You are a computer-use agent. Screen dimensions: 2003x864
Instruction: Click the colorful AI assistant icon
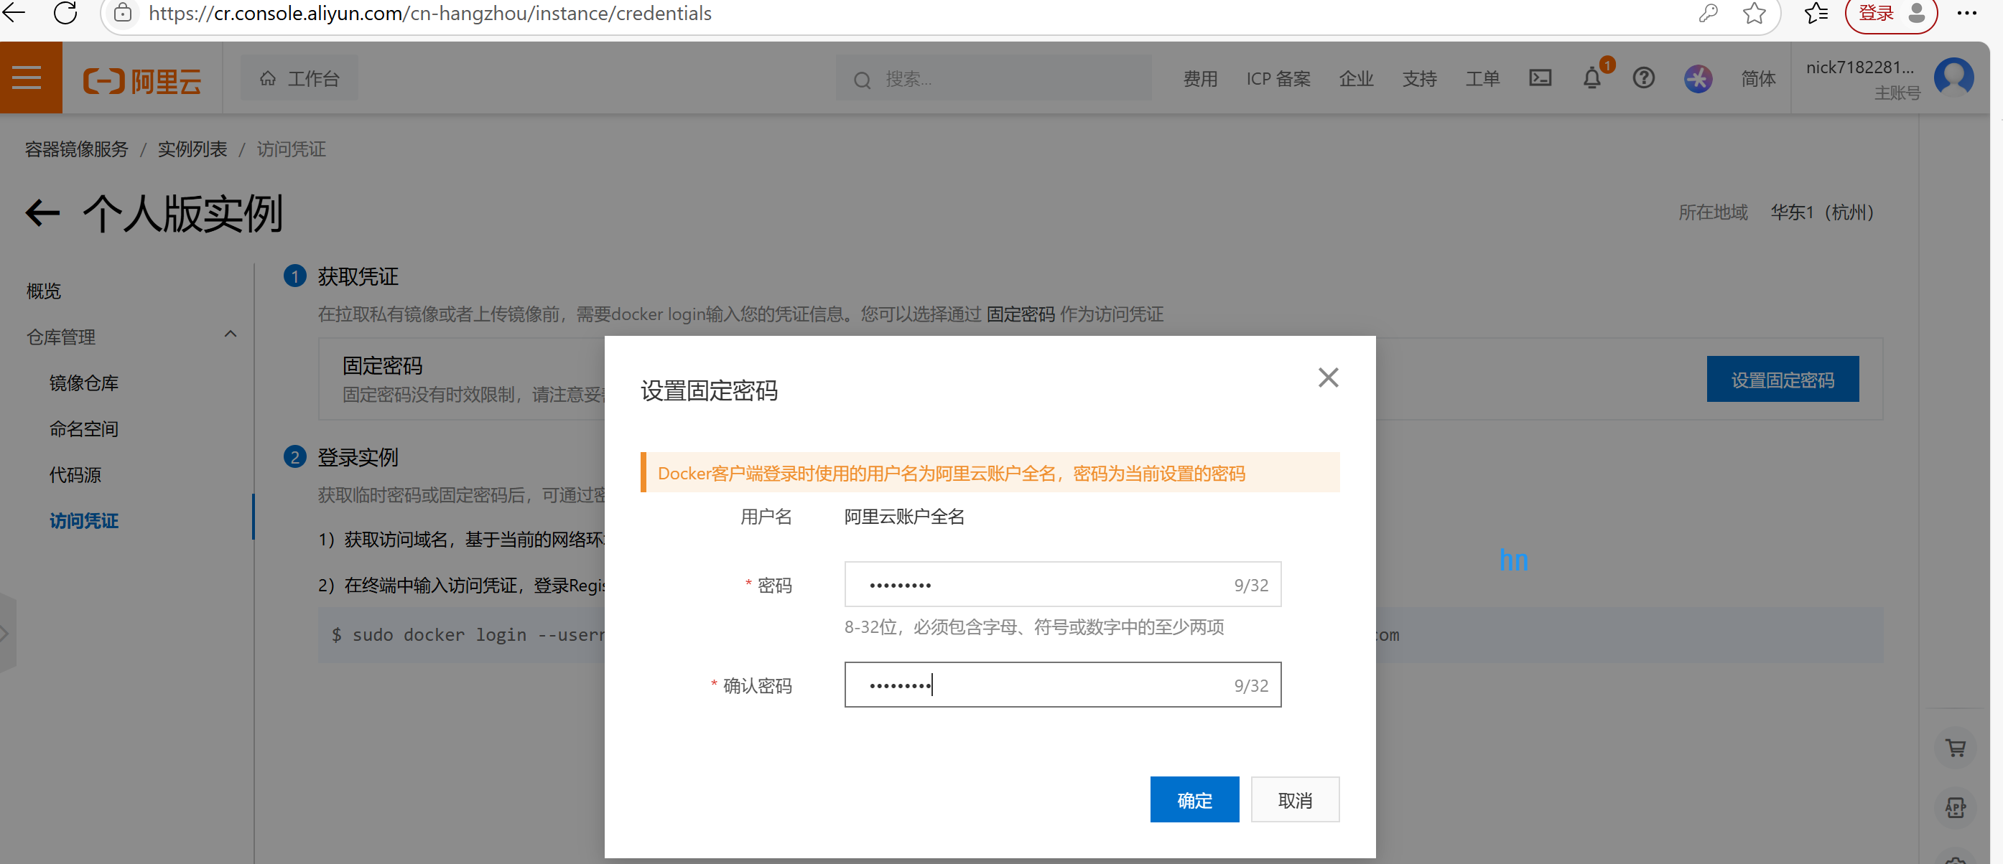(1698, 78)
